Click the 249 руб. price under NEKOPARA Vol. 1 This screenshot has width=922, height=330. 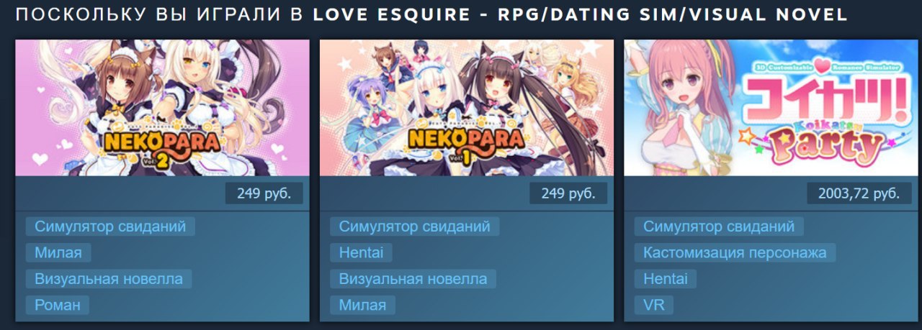pyautogui.click(x=568, y=193)
